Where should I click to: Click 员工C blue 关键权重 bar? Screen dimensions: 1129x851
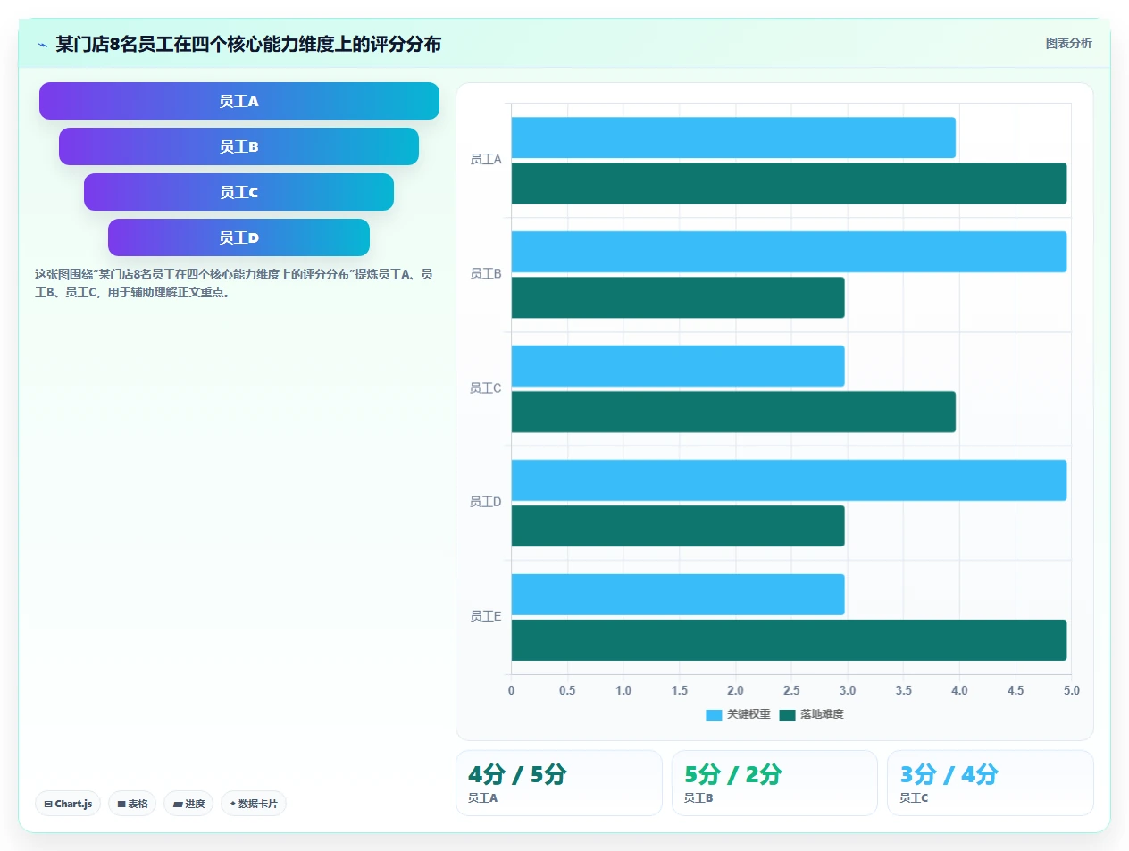(x=678, y=366)
